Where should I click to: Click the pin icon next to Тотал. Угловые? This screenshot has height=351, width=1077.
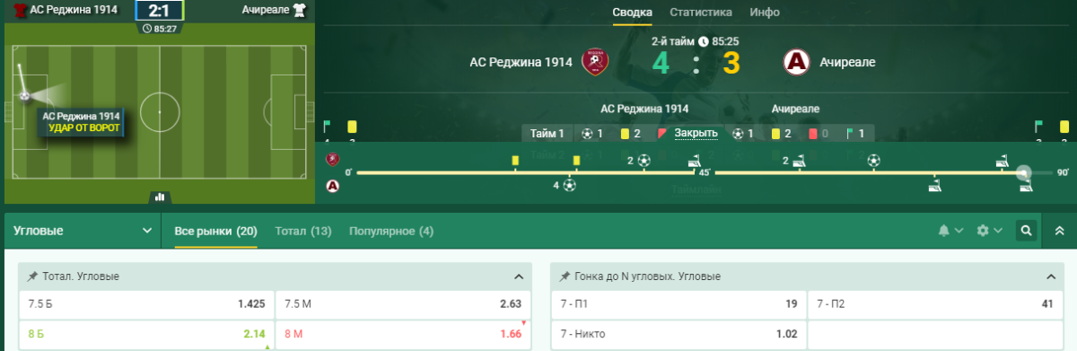(x=32, y=276)
